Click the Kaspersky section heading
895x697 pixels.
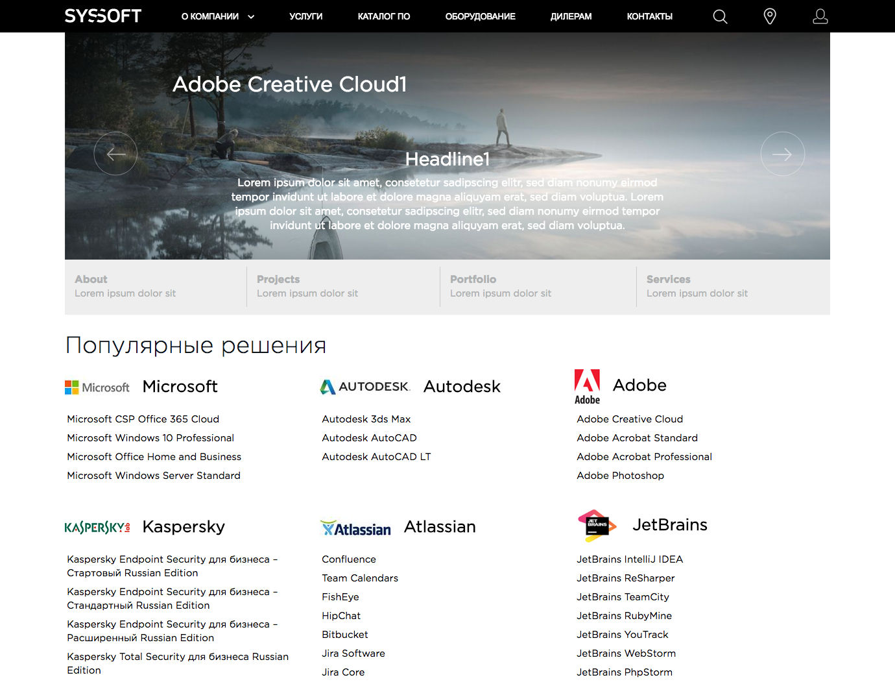(x=184, y=527)
